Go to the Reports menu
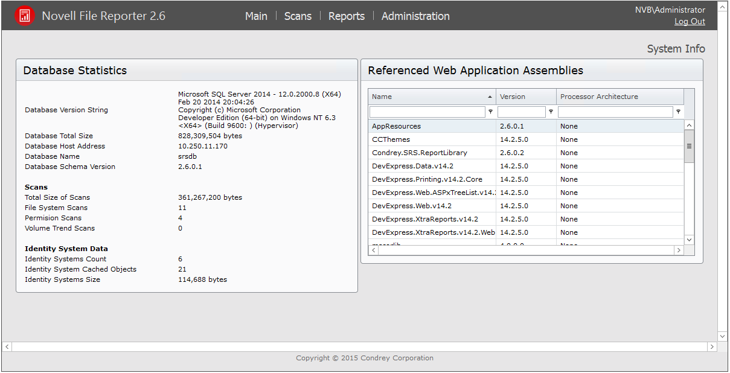The image size is (730, 373). (x=346, y=16)
